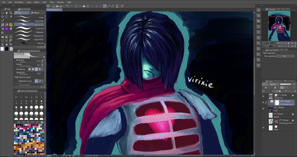Viewport: 297px width, 157px height.
Task: Open the Filter menu
Action: tap(52, 2)
